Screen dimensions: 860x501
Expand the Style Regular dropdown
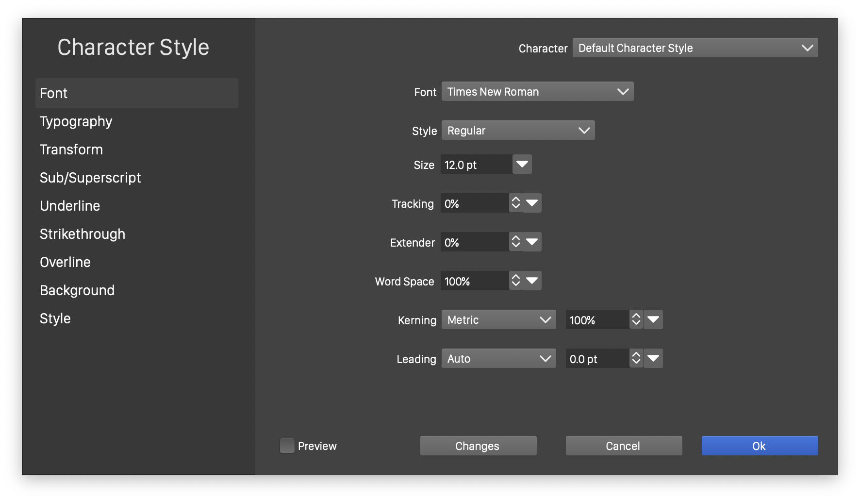518,130
